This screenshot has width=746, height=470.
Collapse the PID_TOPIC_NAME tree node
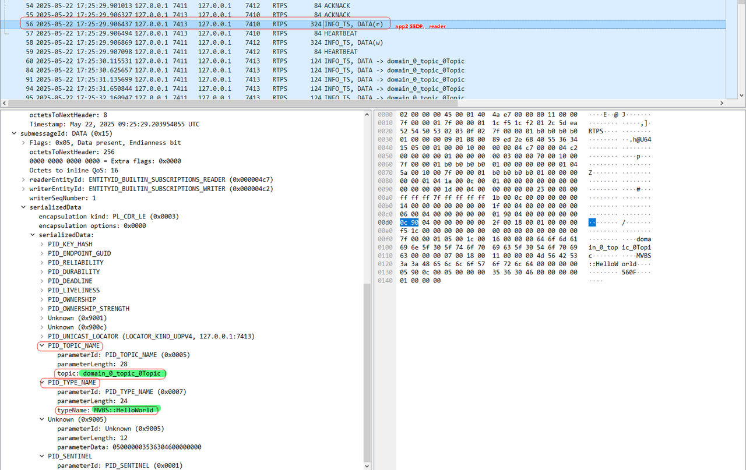point(42,346)
